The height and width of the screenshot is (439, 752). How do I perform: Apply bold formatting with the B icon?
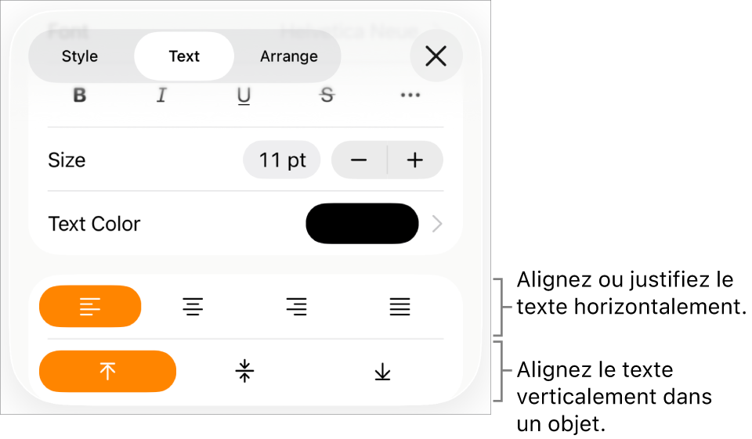coord(80,95)
